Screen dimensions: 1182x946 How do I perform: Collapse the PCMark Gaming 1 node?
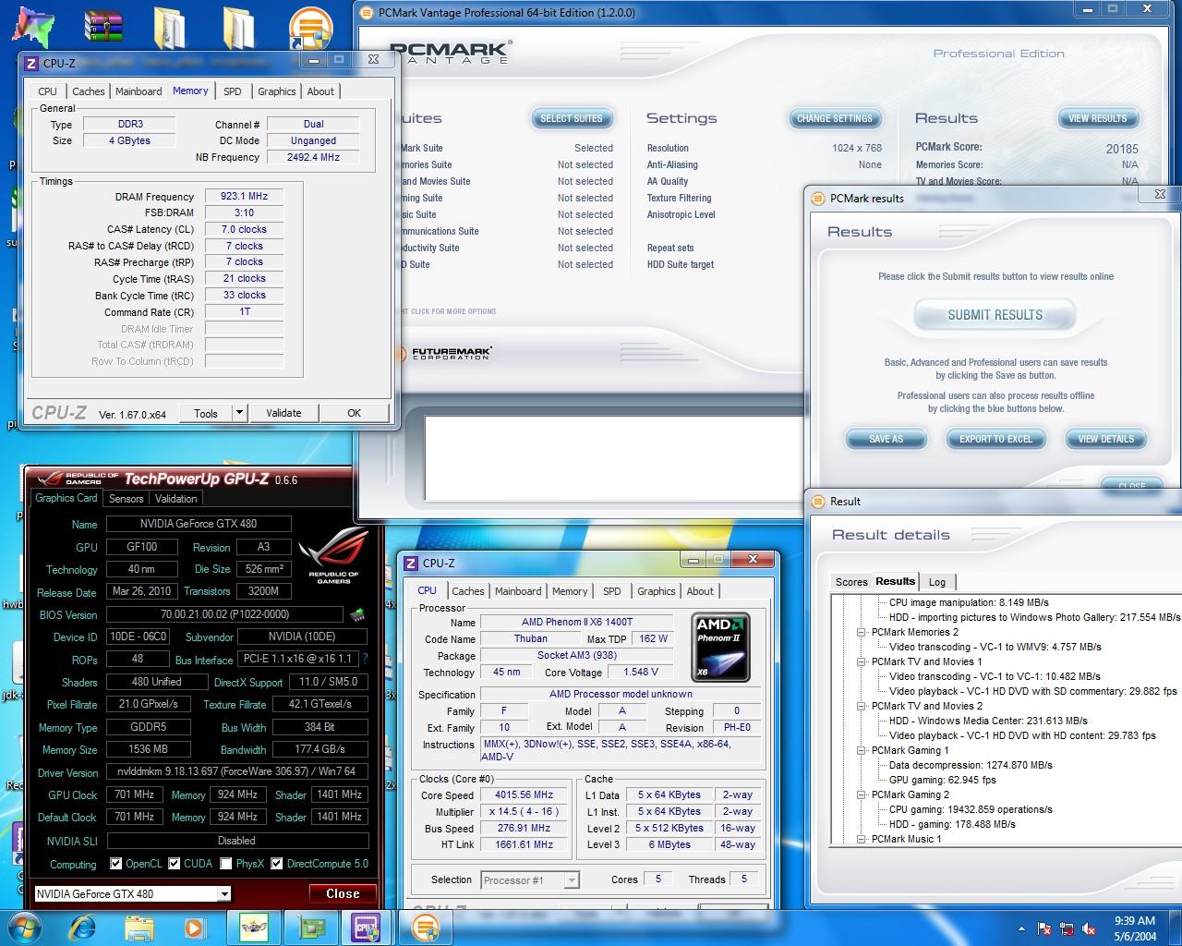(861, 750)
